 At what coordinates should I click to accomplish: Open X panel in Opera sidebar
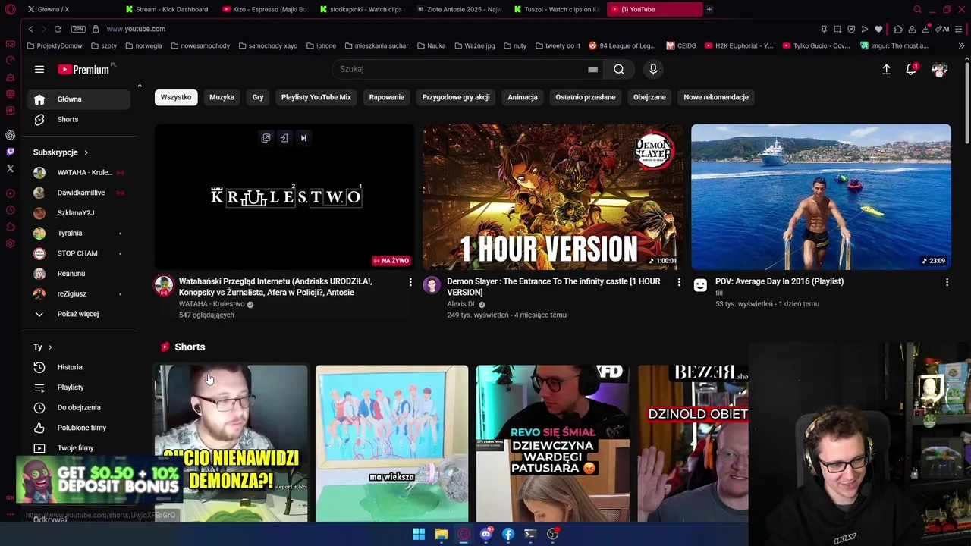10,168
